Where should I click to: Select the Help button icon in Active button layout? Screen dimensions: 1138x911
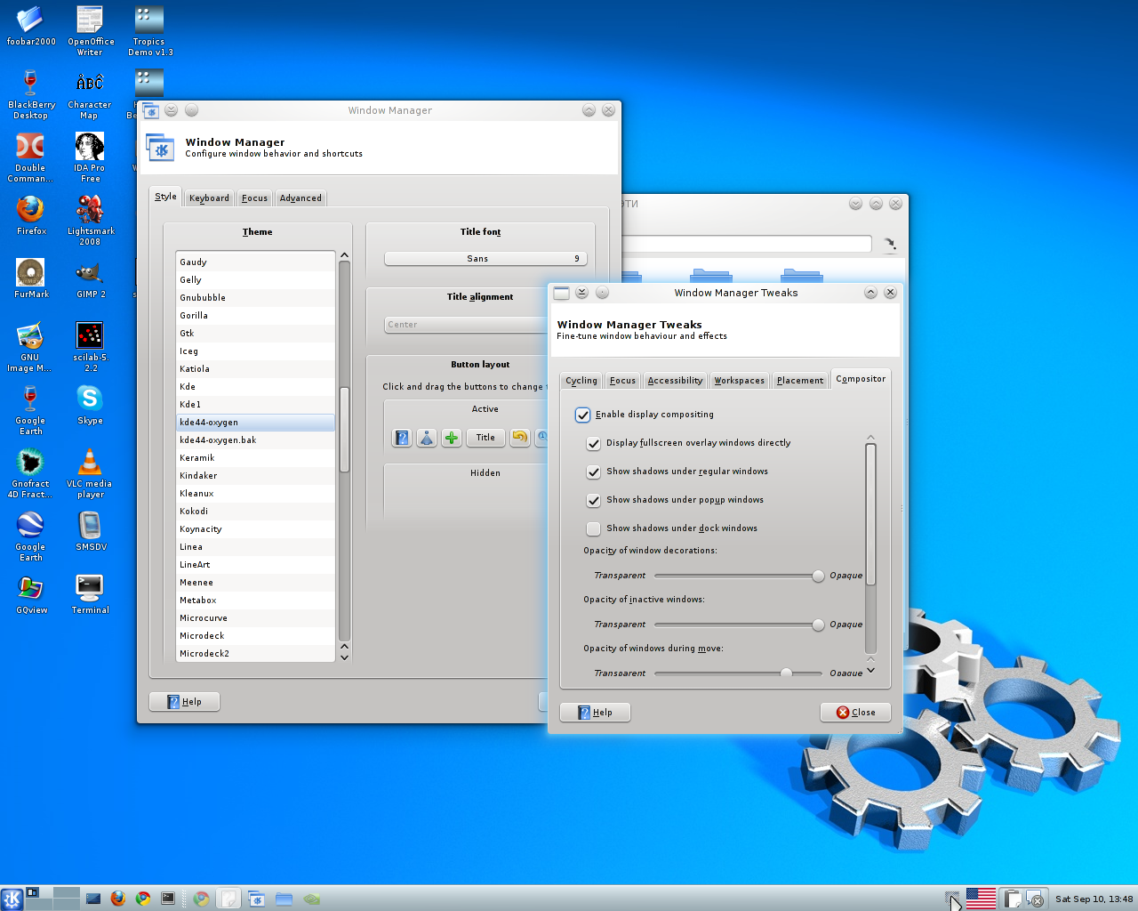coord(401,438)
